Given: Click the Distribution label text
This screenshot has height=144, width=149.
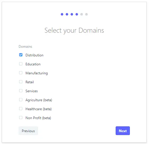Looking at the screenshot, I should point(34,55).
